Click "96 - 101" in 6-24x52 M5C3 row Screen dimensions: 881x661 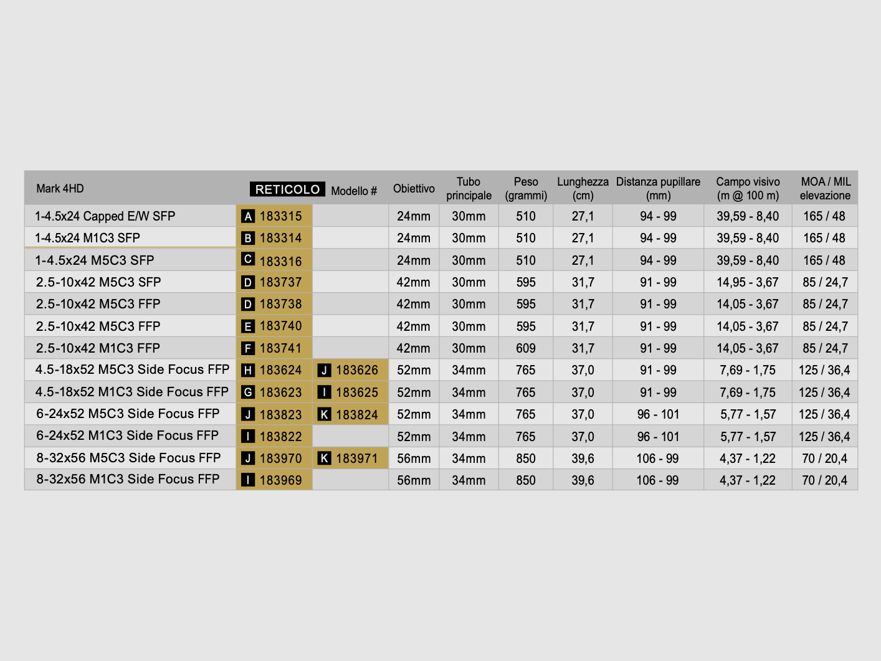click(x=658, y=415)
